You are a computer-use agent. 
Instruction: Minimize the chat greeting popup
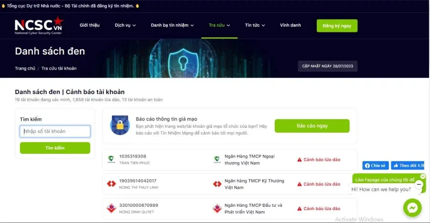[x=419, y=185]
